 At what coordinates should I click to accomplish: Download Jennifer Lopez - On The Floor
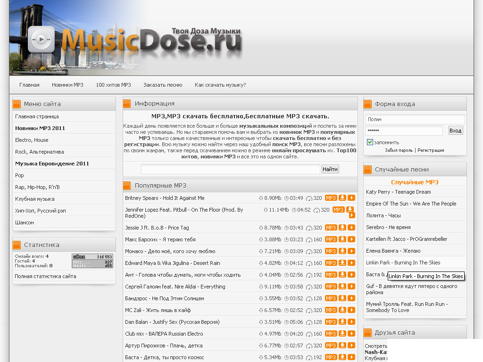click(350, 210)
